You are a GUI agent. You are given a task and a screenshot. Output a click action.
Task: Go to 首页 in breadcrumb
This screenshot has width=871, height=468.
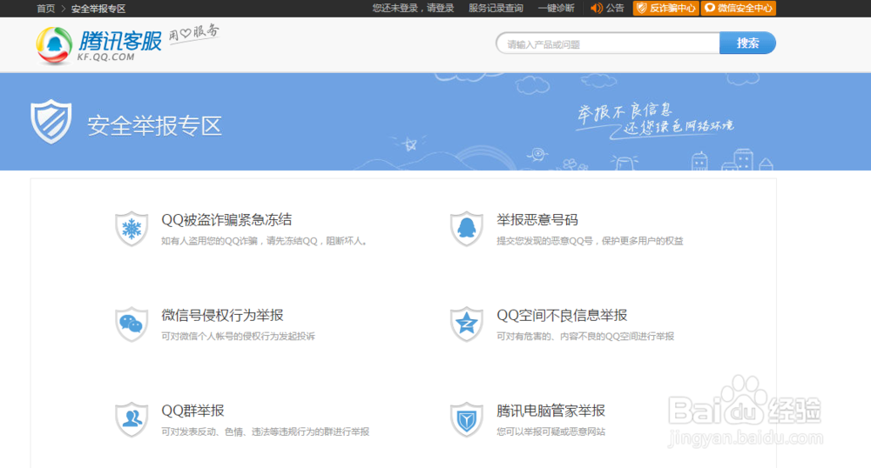(45, 9)
